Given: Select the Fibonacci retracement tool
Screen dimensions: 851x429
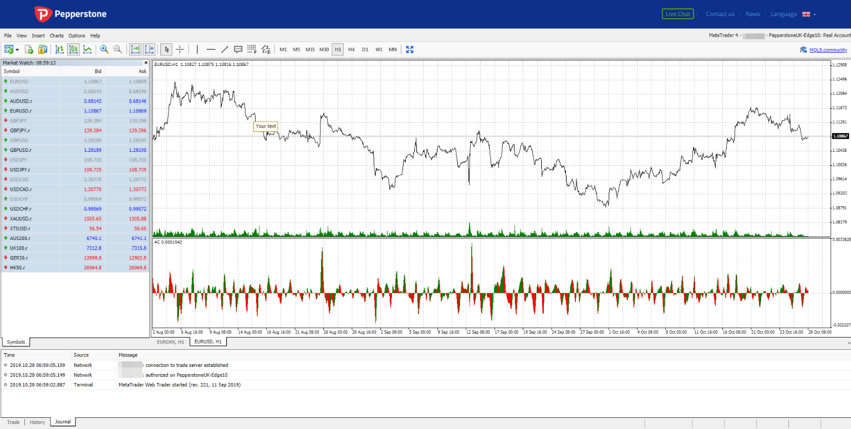Looking at the screenshot, I should tap(252, 49).
